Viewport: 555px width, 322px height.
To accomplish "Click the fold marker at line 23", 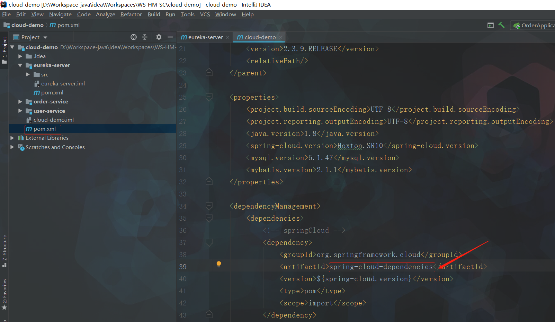I will [x=209, y=73].
